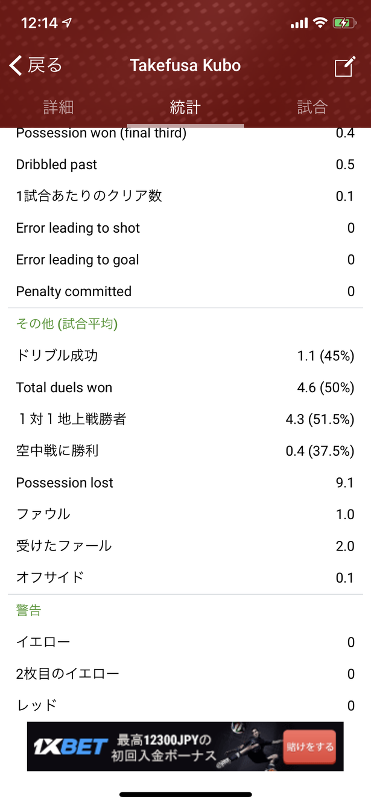Tap the cellular signal bars icon
This screenshot has width=371, height=805.
[299, 24]
